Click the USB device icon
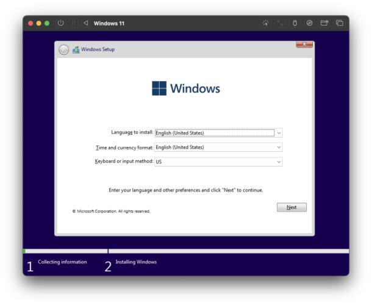The height and width of the screenshot is (306, 372). [x=295, y=23]
